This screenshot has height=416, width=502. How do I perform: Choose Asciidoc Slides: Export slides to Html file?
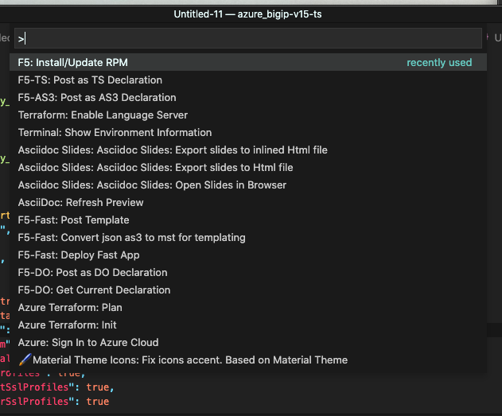[x=155, y=168]
